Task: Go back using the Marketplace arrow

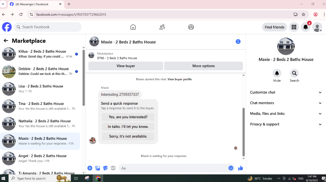Action: pos(6,41)
